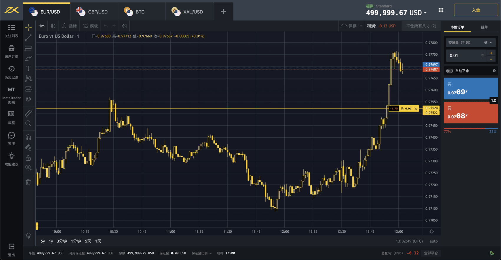The width and height of the screenshot is (501, 260).
Task: Toggle hide all drawings eye icon
Action: tap(28, 168)
